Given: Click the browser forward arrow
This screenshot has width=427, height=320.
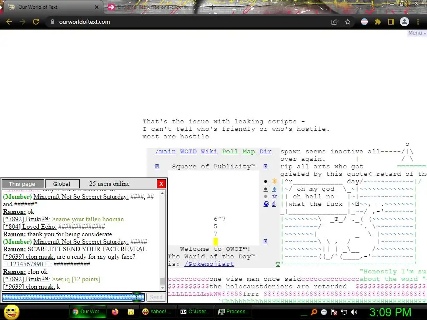Looking at the screenshot, I should click(x=23, y=22).
